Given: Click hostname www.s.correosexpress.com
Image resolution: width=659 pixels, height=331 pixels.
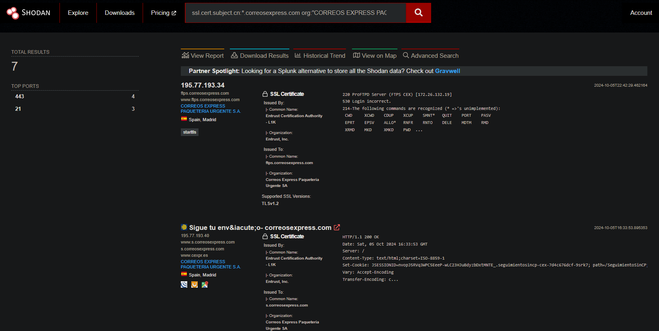Looking at the screenshot, I should [208, 242].
